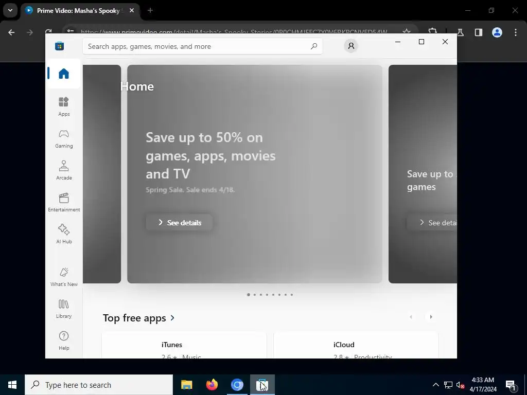Go to the Gaming section
Viewport: 527px width, 395px height.
[63, 138]
